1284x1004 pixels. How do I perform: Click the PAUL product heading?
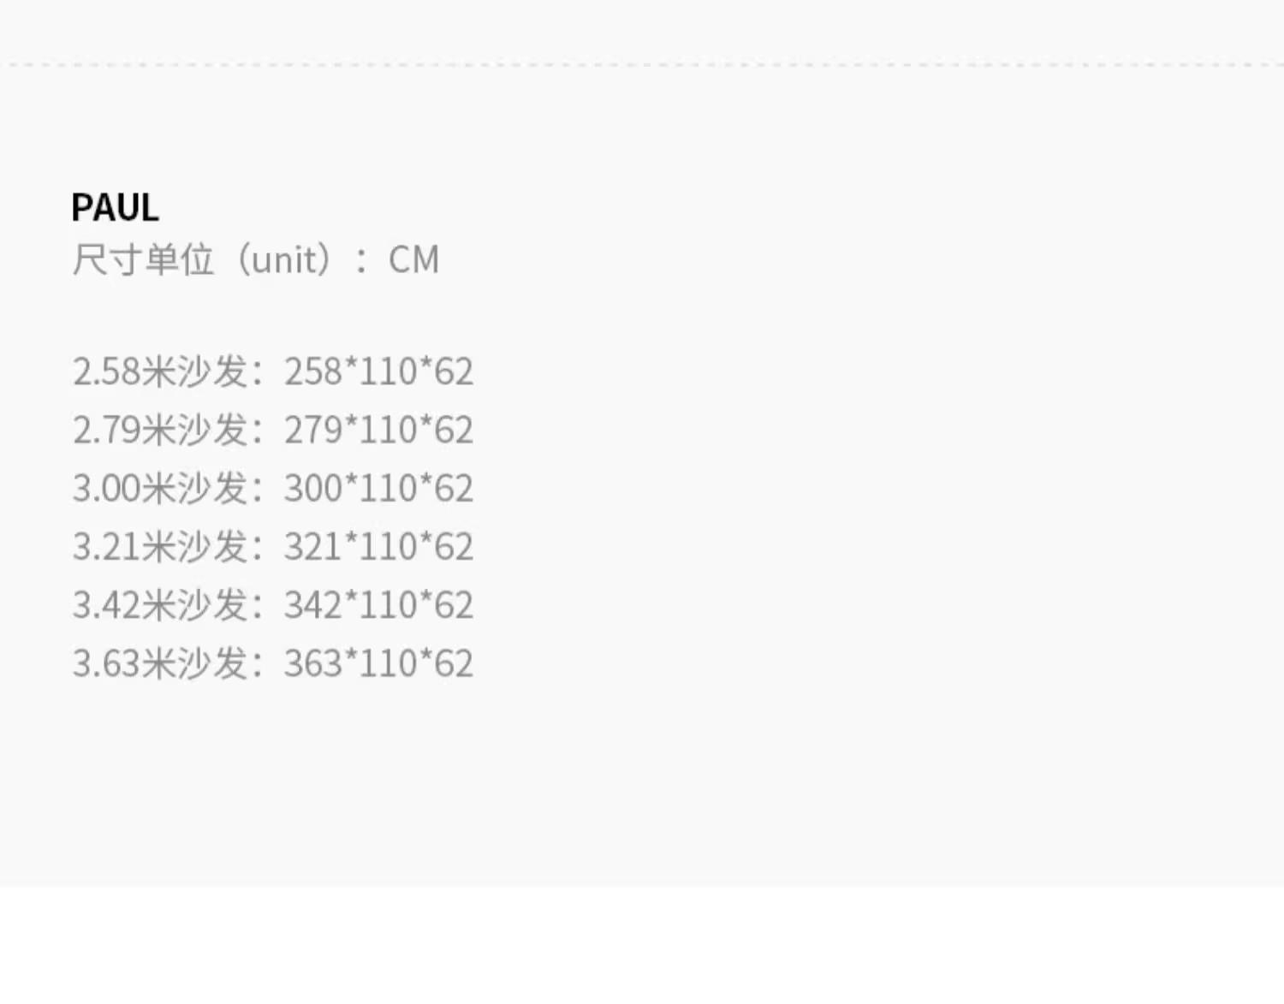tap(115, 208)
